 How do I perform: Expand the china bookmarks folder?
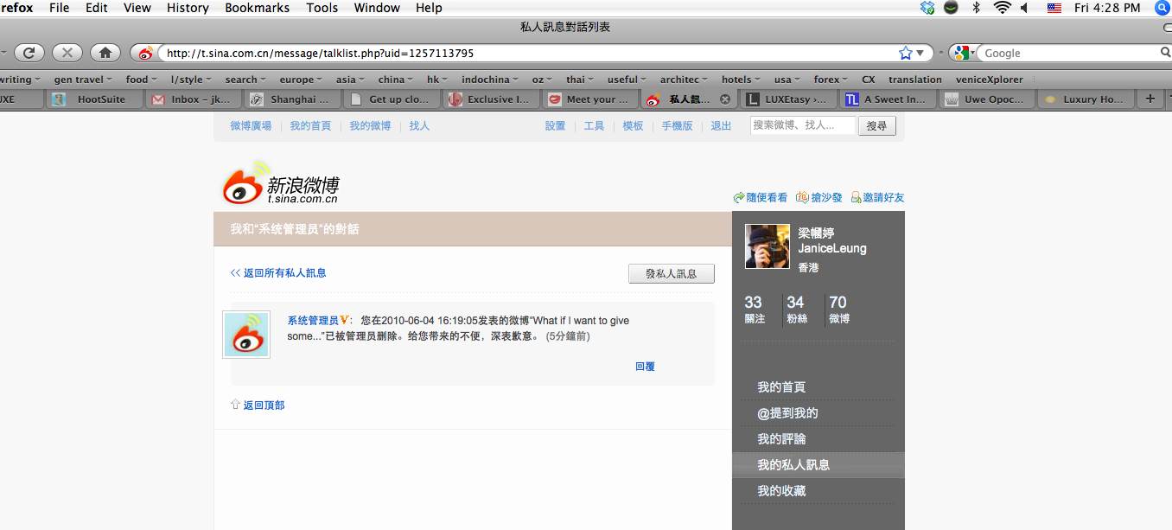click(x=396, y=80)
